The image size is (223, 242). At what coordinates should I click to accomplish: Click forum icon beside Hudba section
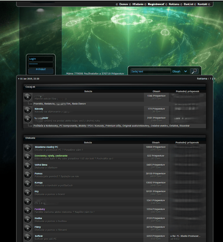pyautogui.click(x=28, y=220)
